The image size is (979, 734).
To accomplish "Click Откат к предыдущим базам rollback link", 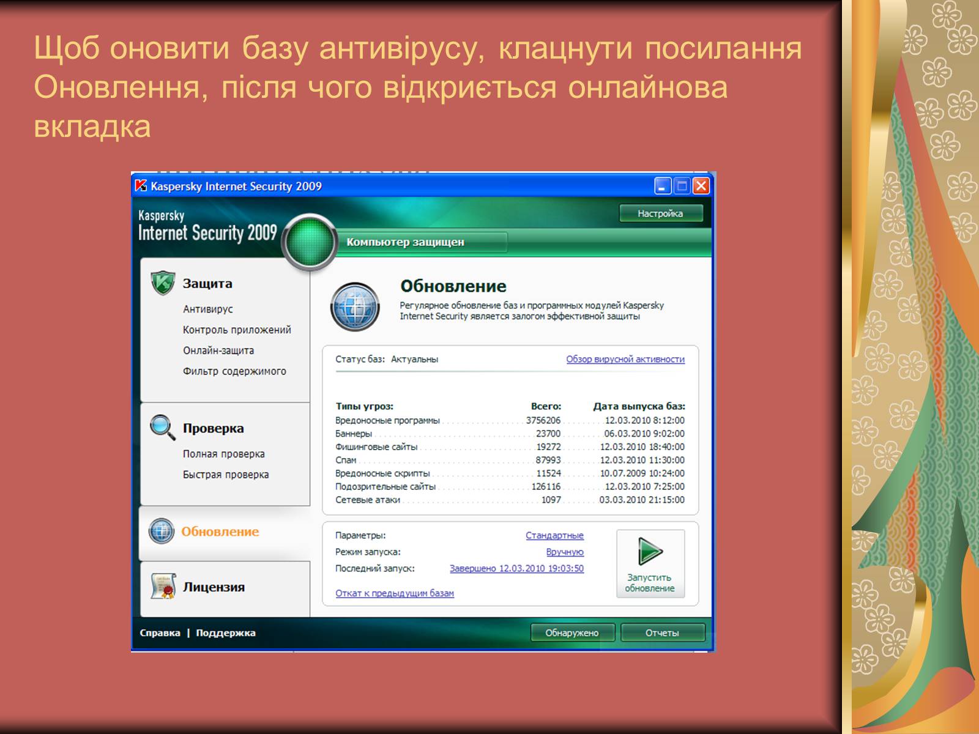I will [395, 593].
